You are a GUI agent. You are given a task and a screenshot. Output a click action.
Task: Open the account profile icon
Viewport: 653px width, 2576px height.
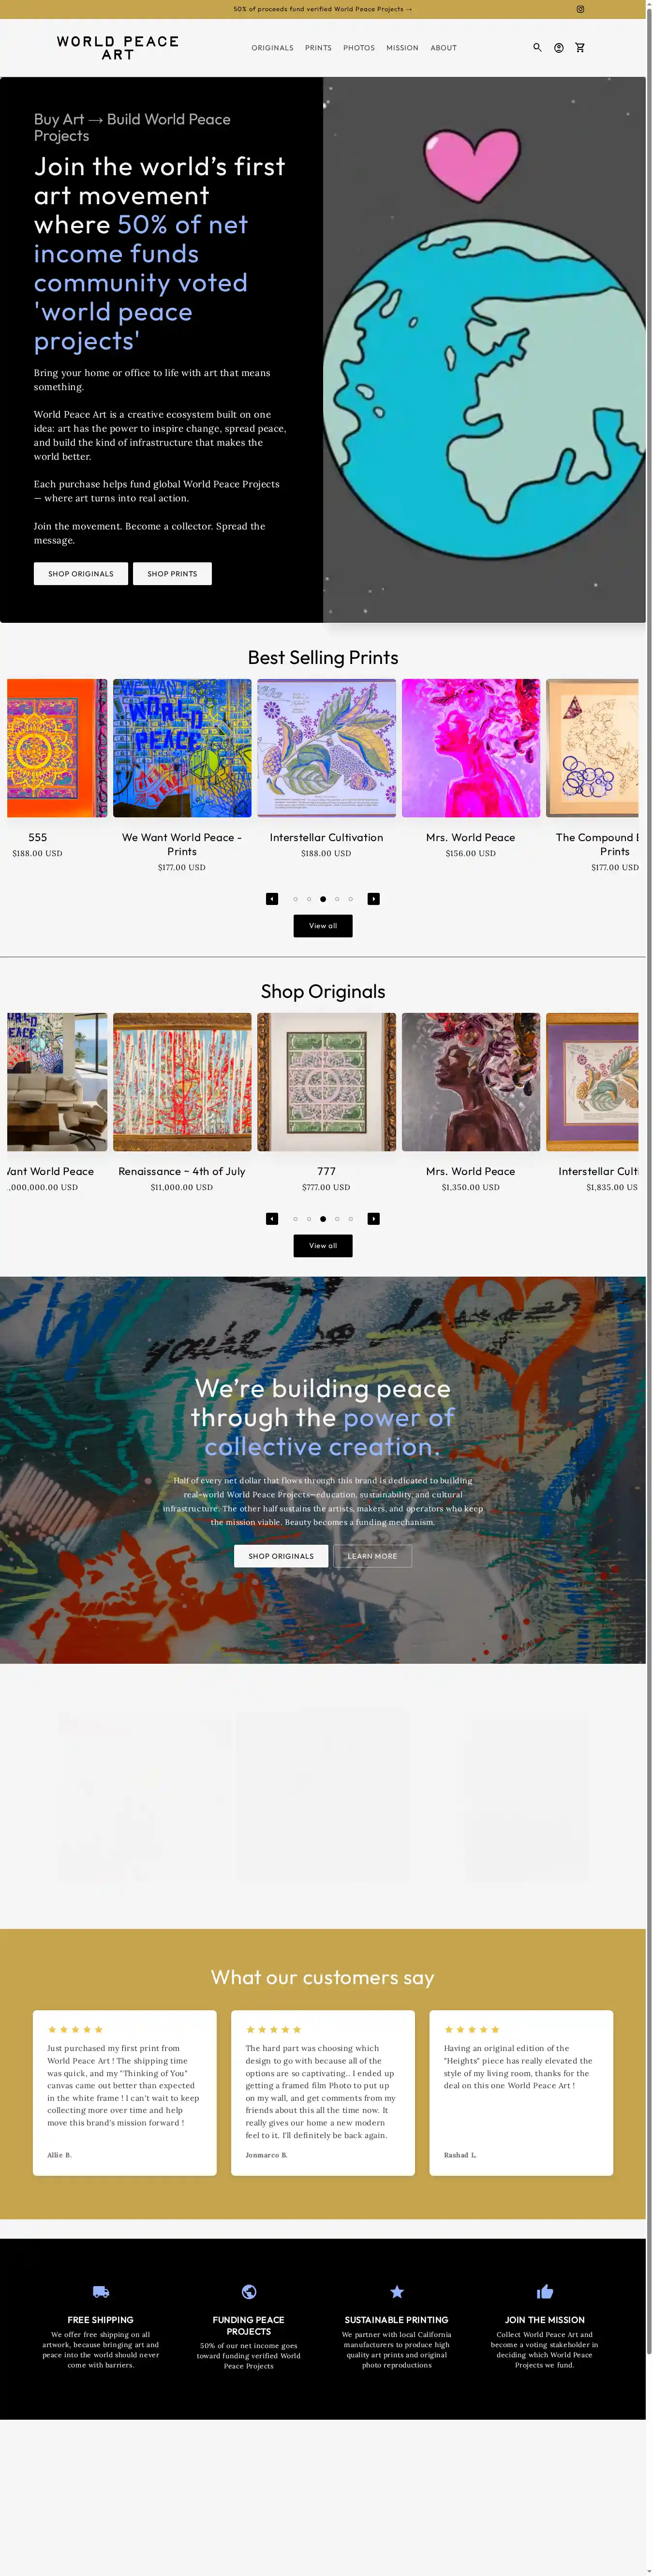559,48
